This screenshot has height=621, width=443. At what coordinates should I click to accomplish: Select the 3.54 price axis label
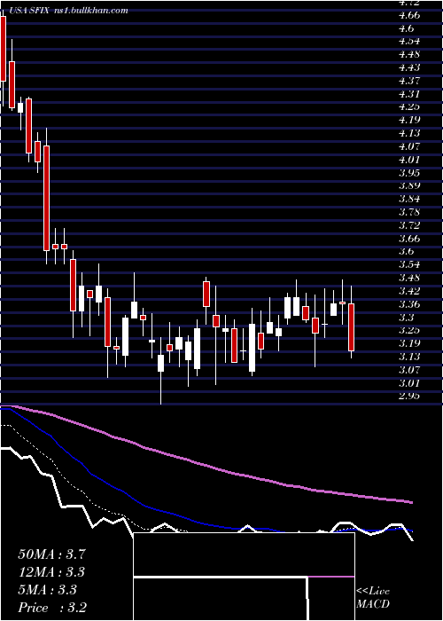[408, 264]
